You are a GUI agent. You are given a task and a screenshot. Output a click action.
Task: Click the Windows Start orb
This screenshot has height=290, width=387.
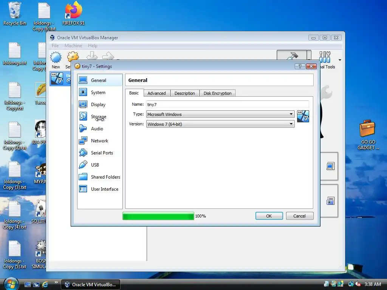point(11,284)
